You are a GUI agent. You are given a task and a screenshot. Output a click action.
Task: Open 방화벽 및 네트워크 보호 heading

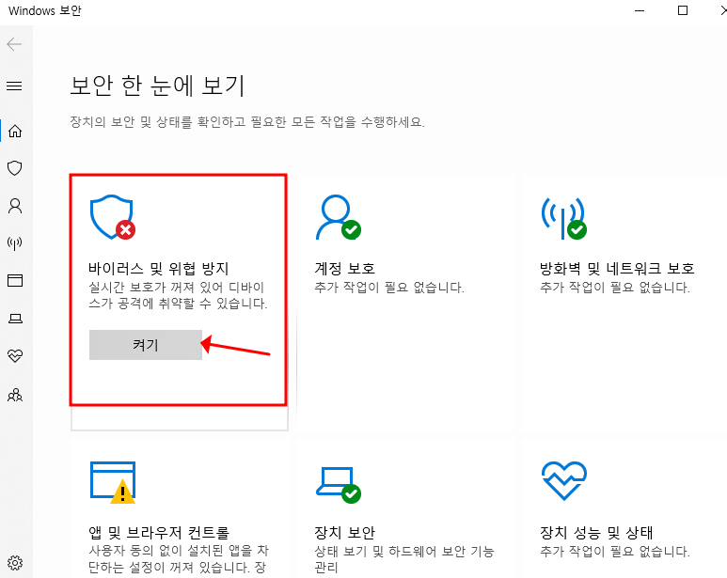coord(617,268)
